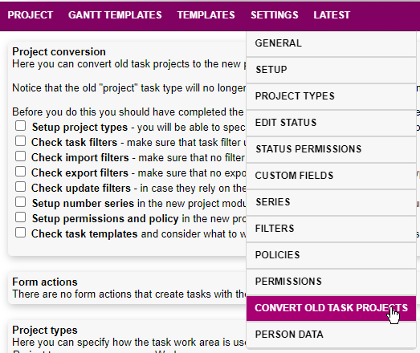Tick the Check update filters checkbox

pos(20,187)
